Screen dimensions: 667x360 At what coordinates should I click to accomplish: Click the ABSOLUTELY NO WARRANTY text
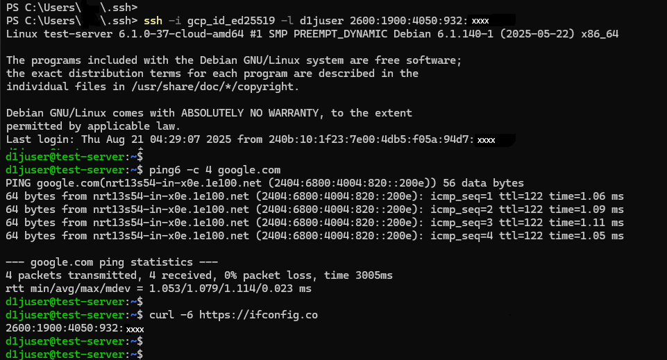pyautogui.click(x=250, y=113)
